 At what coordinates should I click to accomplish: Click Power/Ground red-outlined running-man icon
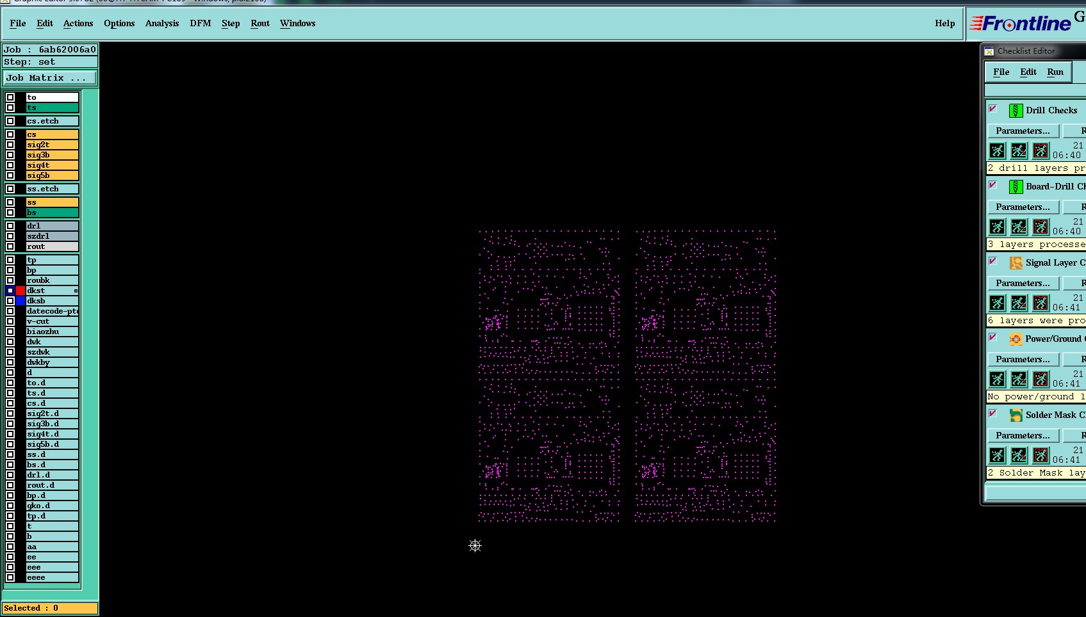1041,379
